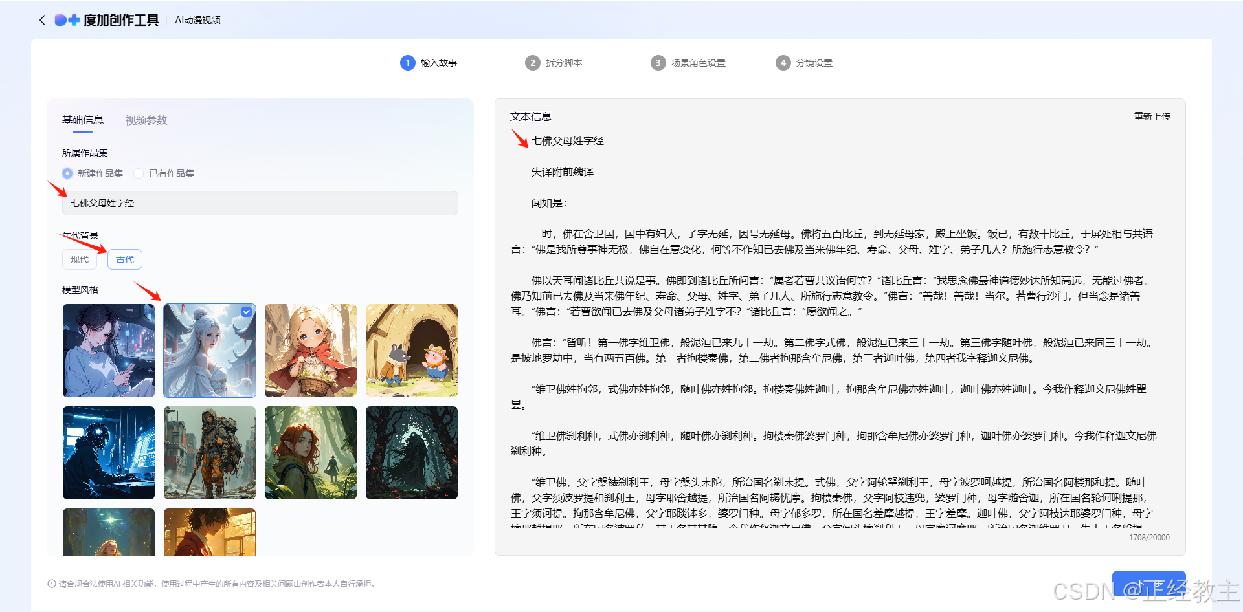Image resolution: width=1243 pixels, height=612 pixels.
Task: Click the 场景角色设置 step label
Action: (x=699, y=63)
